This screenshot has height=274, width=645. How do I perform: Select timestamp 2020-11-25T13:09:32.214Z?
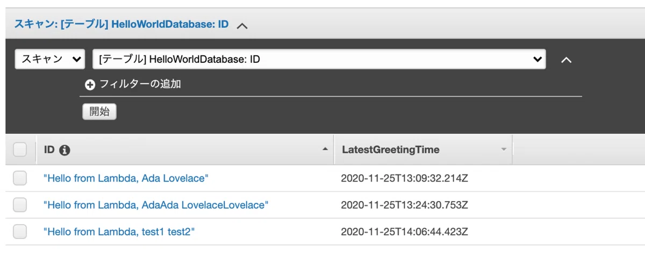tap(405, 179)
